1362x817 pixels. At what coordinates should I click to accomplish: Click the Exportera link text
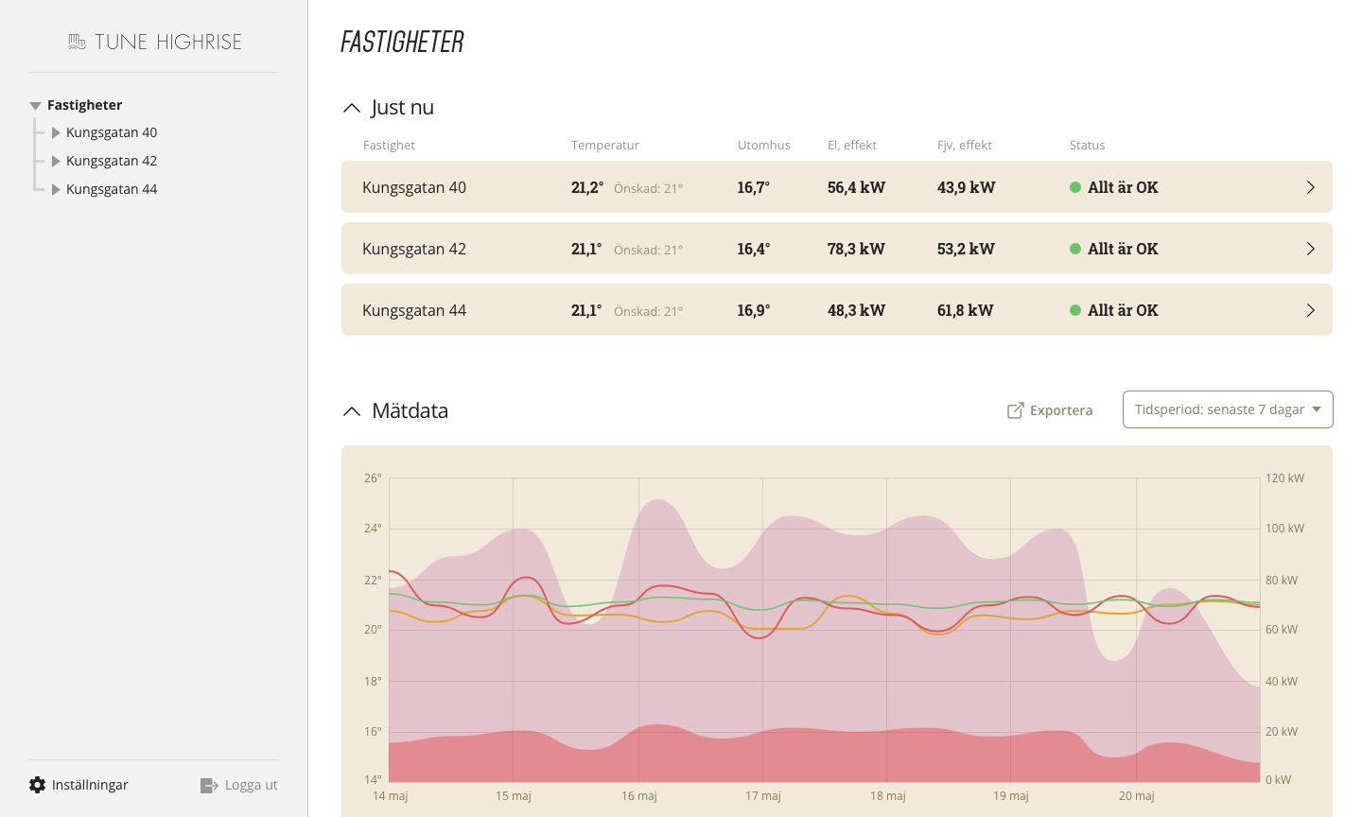point(1060,410)
